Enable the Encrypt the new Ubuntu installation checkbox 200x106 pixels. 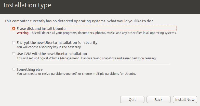[x=14, y=43]
